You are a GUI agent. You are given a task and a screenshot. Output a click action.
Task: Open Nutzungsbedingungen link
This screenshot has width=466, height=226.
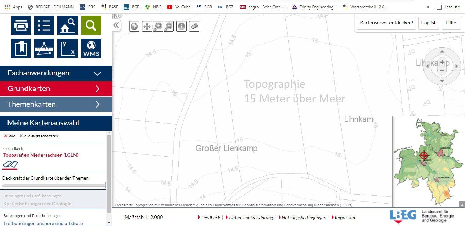pyautogui.click(x=304, y=218)
